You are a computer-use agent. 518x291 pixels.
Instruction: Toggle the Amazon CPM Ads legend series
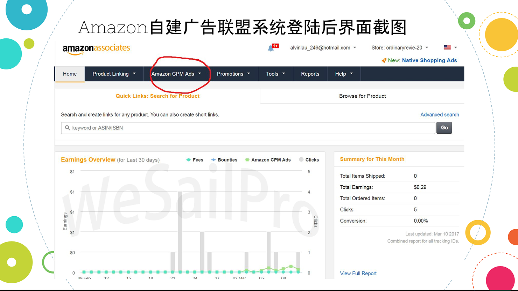268,160
